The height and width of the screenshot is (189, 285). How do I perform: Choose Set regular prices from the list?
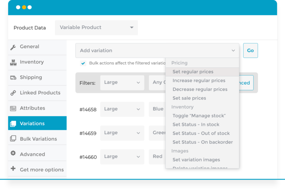click(x=193, y=72)
